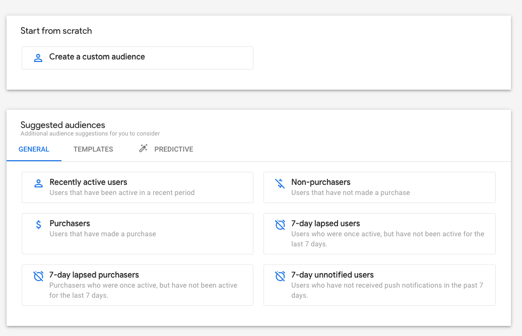This screenshot has height=336, width=522.
Task: Click the person icon on Recently active users card
Action: (38, 183)
